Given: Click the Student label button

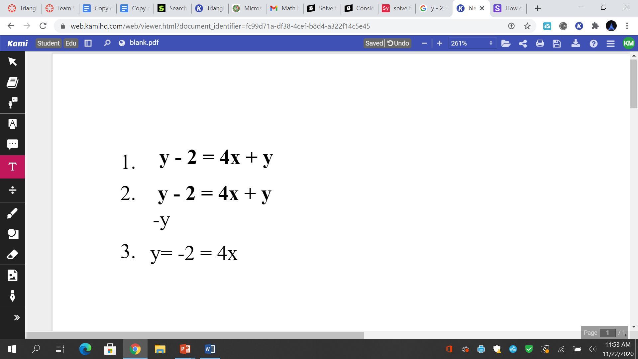Looking at the screenshot, I should (x=49, y=43).
